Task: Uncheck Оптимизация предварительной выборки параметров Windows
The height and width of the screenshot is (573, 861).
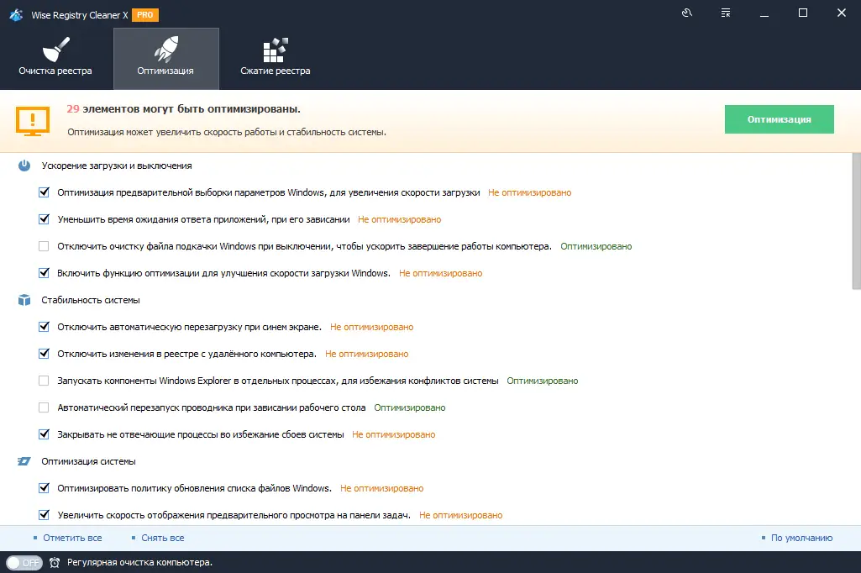Action: point(44,192)
